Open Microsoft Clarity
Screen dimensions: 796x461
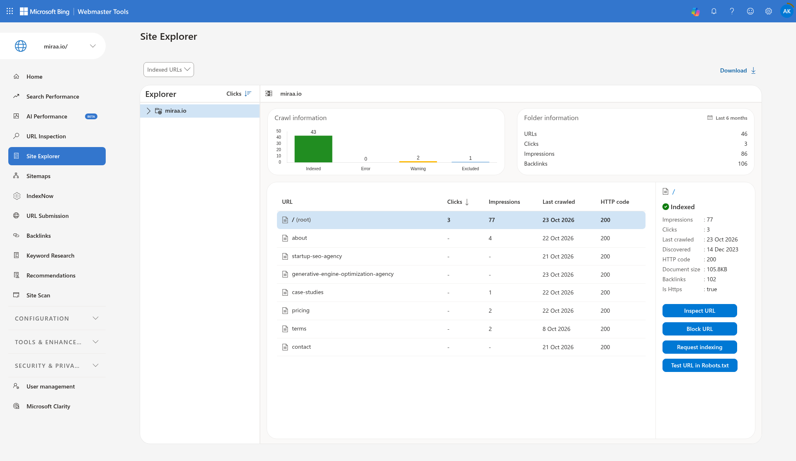coord(57,406)
